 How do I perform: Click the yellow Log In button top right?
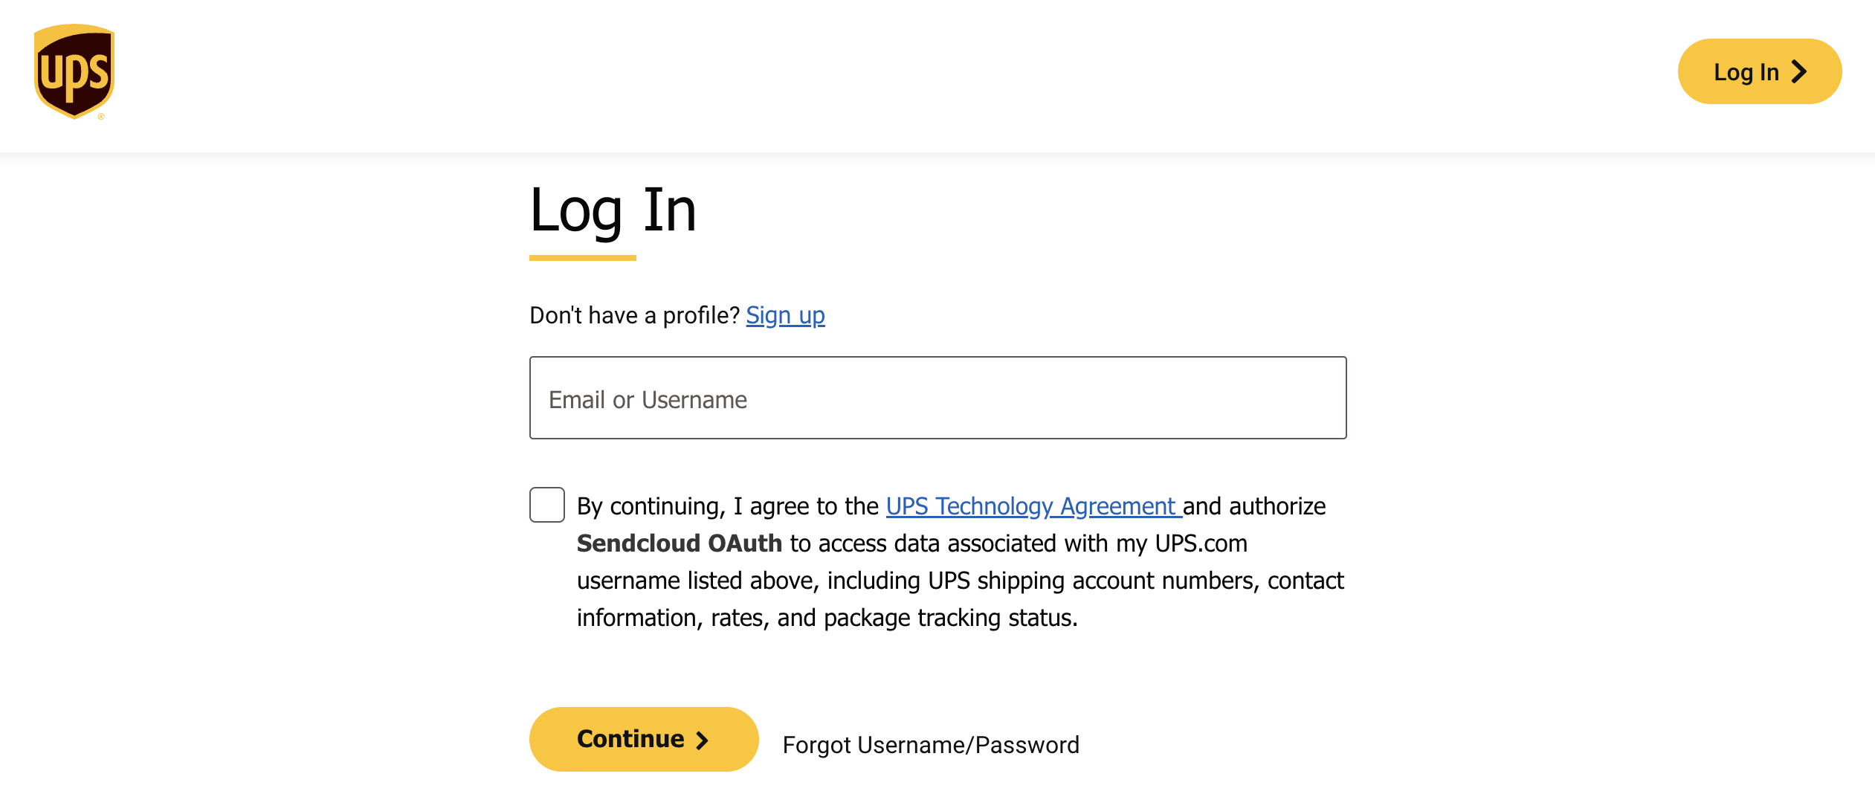1759,71
